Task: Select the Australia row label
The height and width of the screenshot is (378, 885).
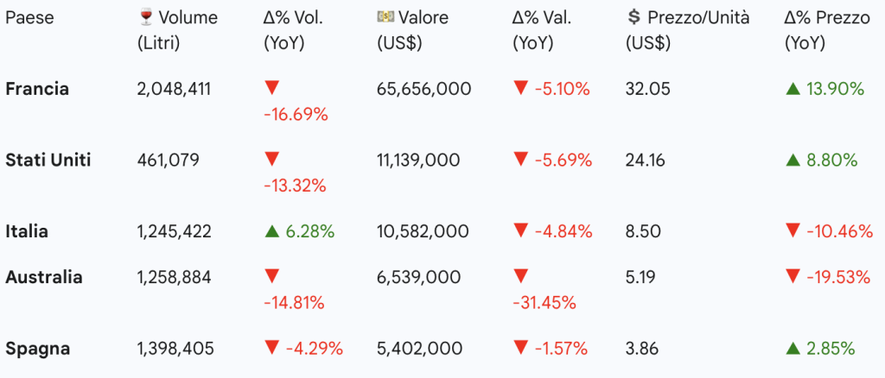Action: point(44,277)
